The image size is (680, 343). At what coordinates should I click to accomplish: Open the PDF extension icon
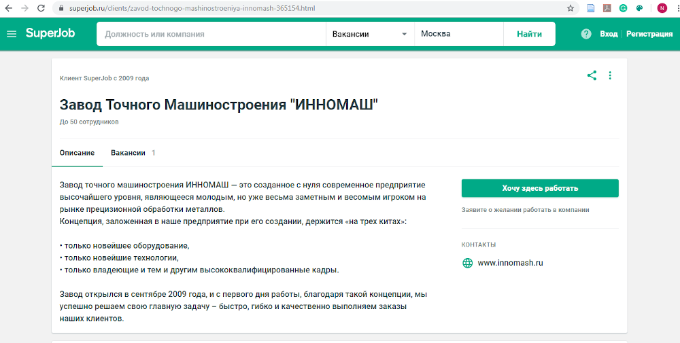tap(607, 7)
